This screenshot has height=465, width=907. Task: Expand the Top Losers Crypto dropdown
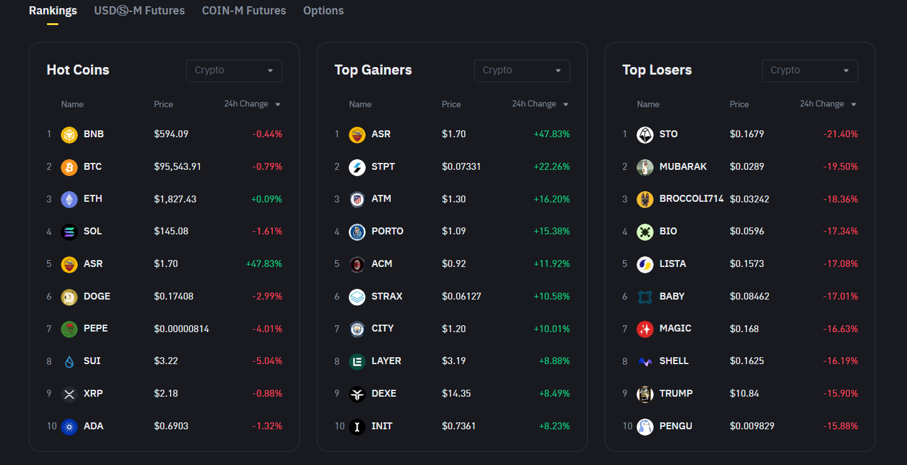(x=810, y=71)
